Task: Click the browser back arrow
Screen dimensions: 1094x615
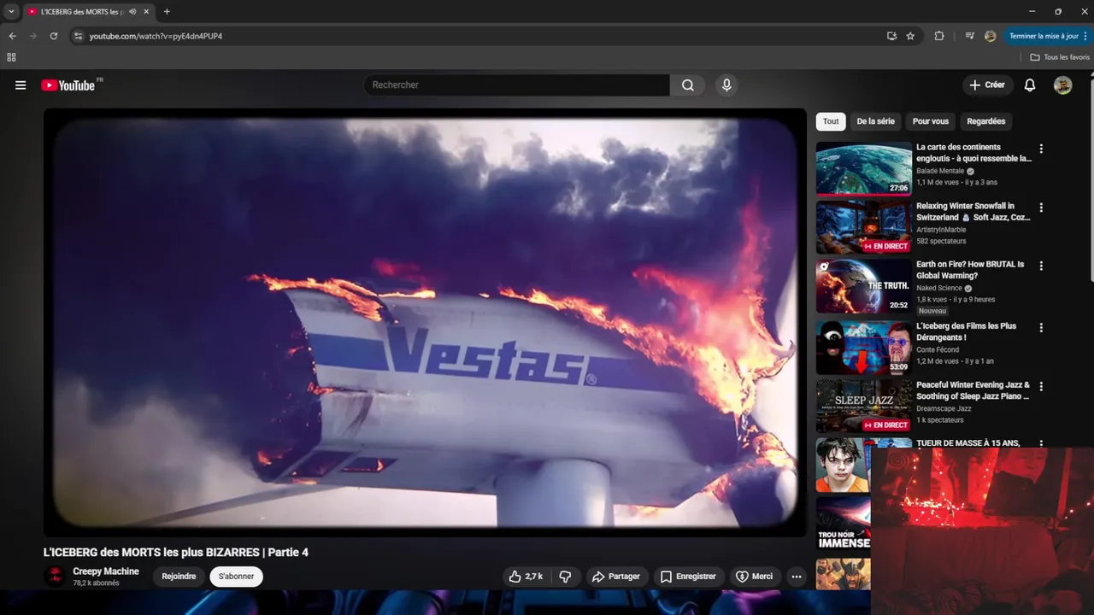Action: coord(12,36)
